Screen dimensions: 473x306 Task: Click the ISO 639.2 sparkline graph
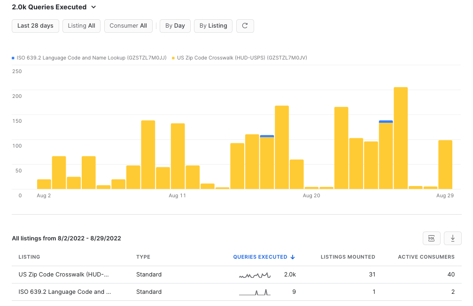pos(255,292)
